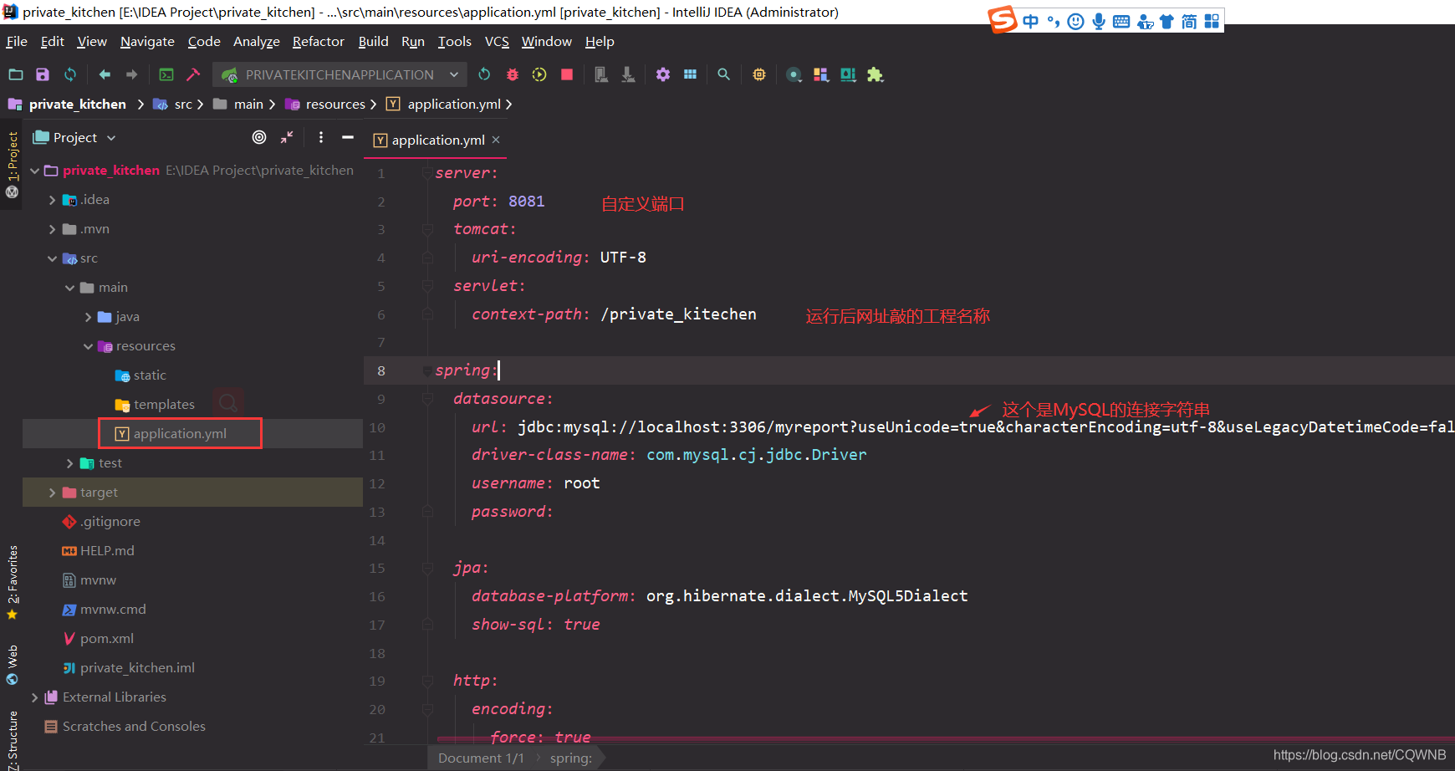
Task: Click src in the breadcrumb bar
Action: (x=183, y=105)
